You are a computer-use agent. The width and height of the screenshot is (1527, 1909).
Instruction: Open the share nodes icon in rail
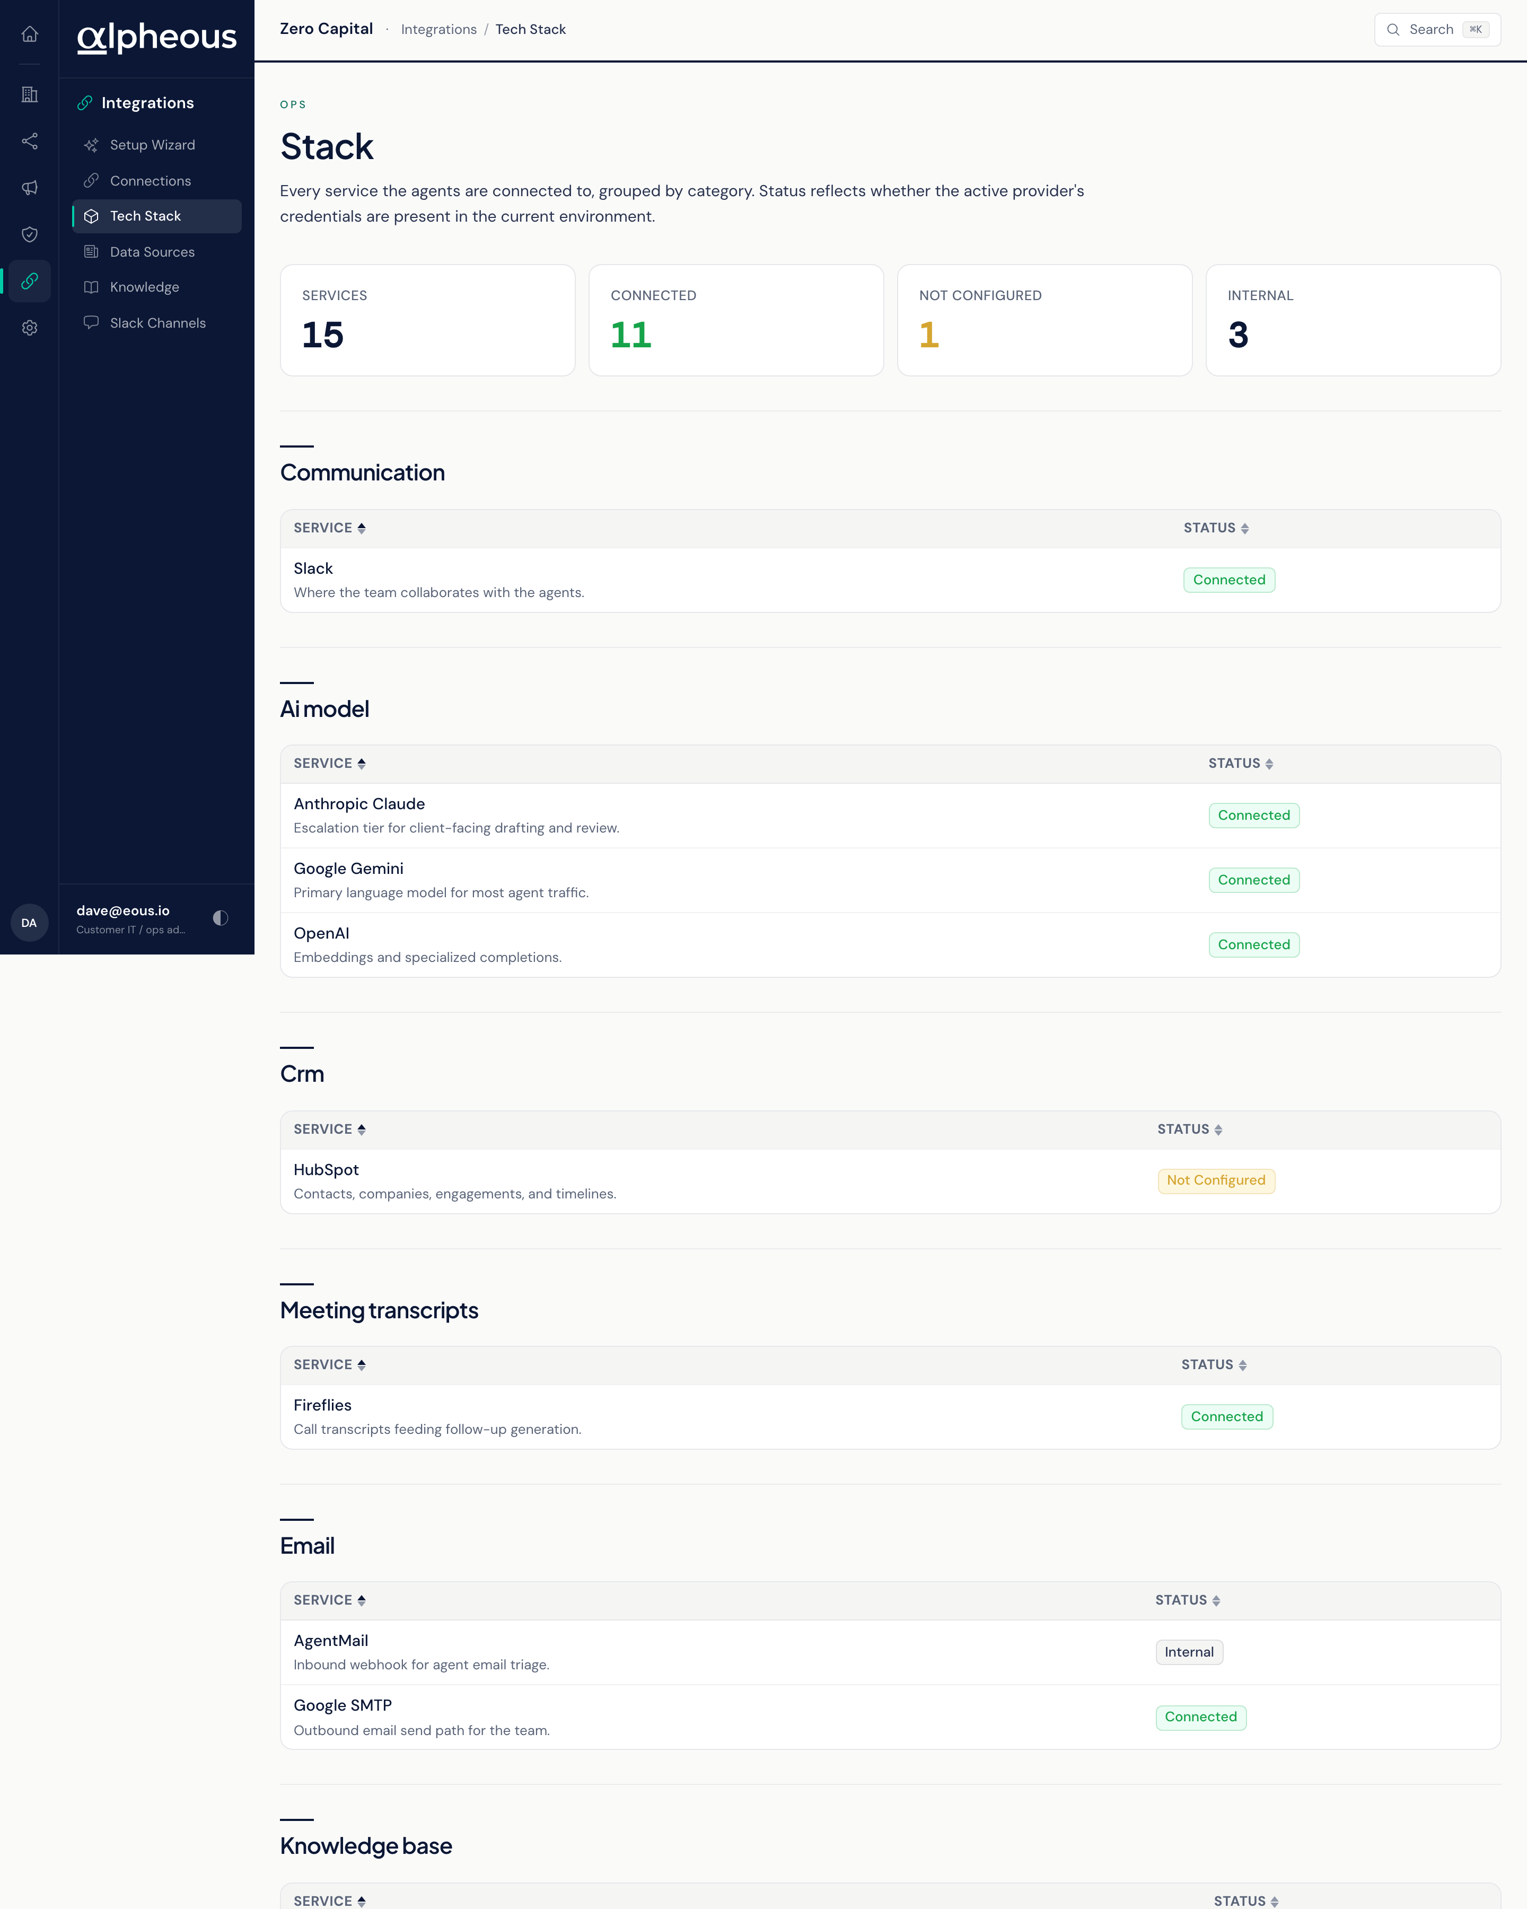tap(29, 141)
